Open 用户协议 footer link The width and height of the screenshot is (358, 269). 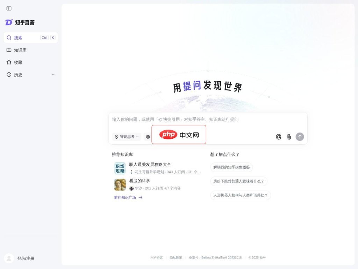[x=157, y=257]
